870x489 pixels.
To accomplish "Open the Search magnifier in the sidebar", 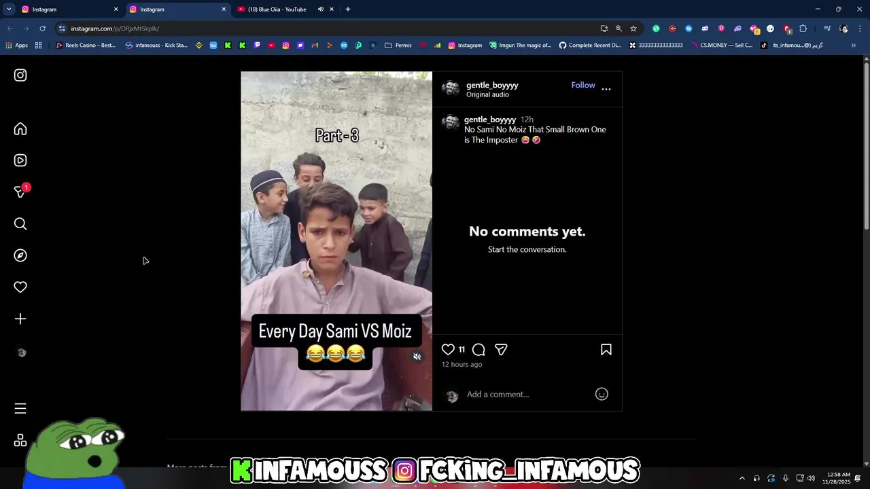I will pyautogui.click(x=20, y=223).
